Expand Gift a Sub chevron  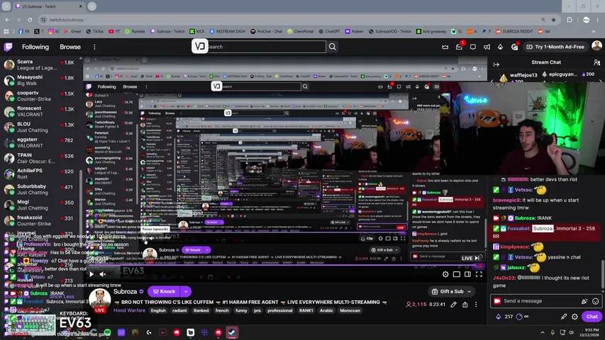(470, 291)
